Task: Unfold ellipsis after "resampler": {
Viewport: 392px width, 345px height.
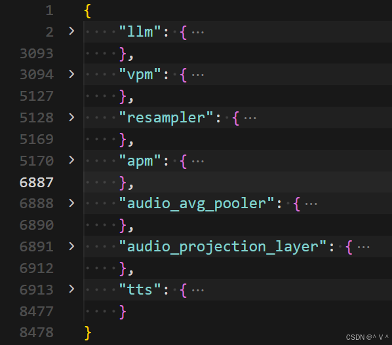Action: [x=250, y=118]
